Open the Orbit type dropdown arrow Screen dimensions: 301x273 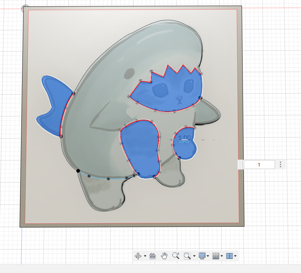click(x=145, y=256)
